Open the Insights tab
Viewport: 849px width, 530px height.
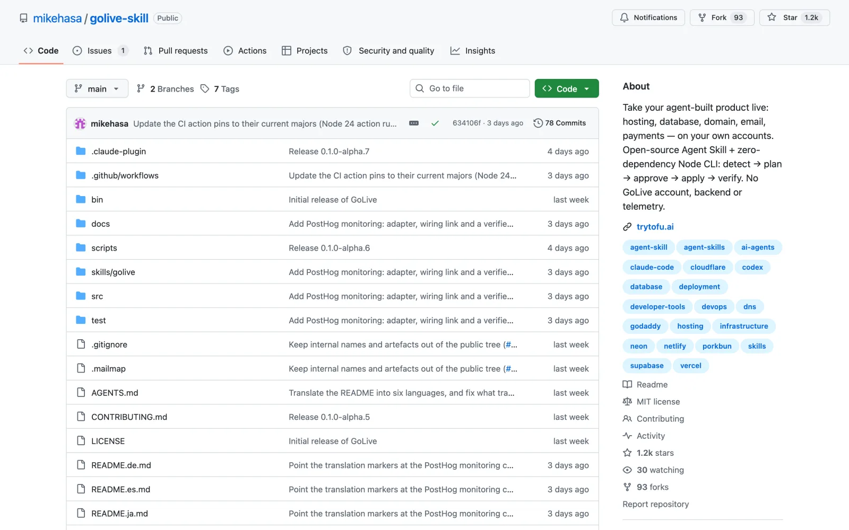point(473,51)
